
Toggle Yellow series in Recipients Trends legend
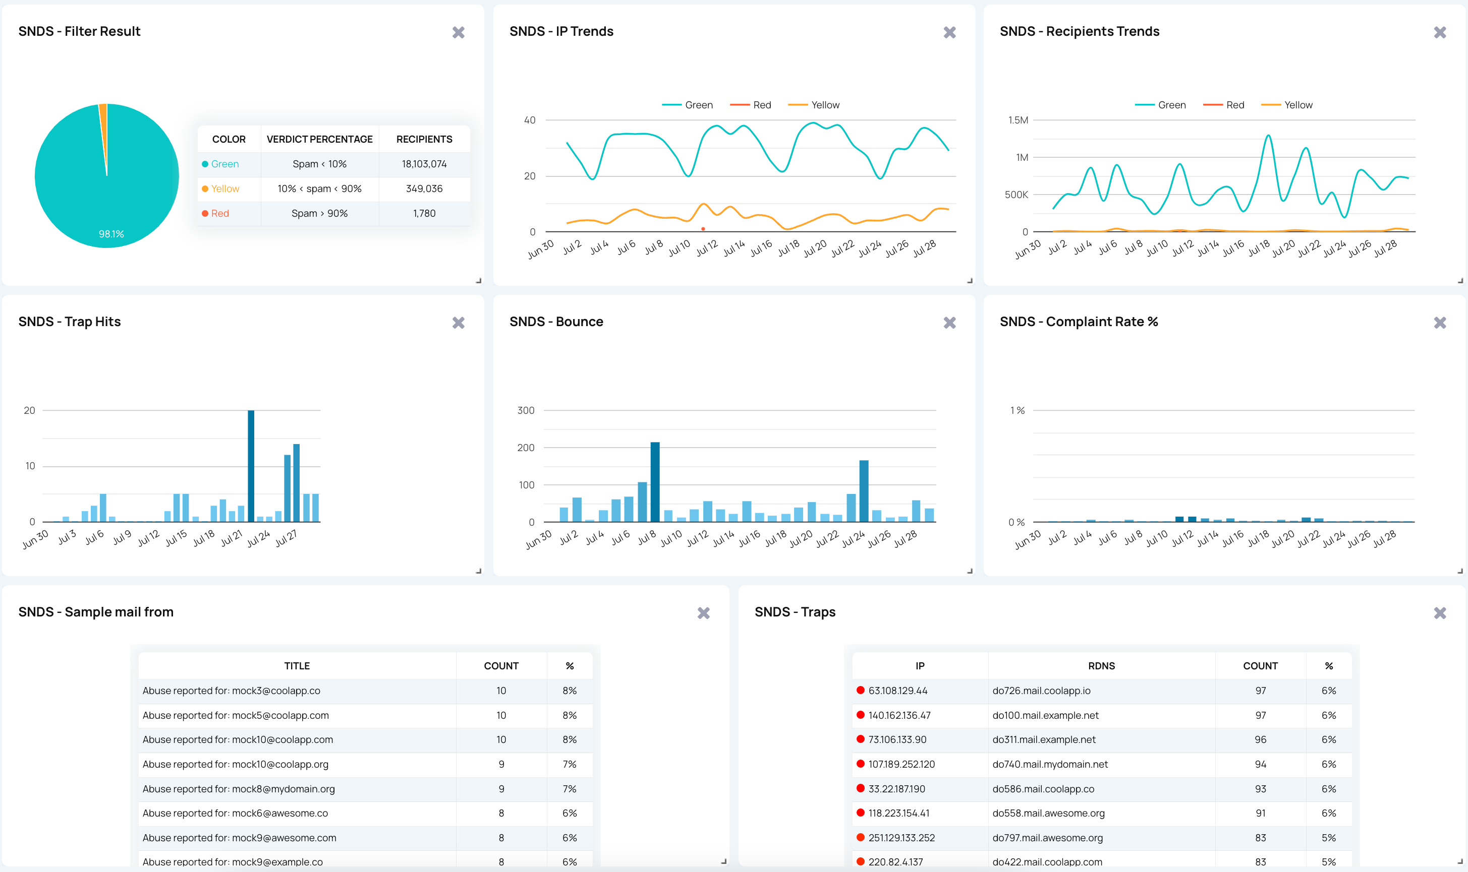pyautogui.click(x=1287, y=105)
